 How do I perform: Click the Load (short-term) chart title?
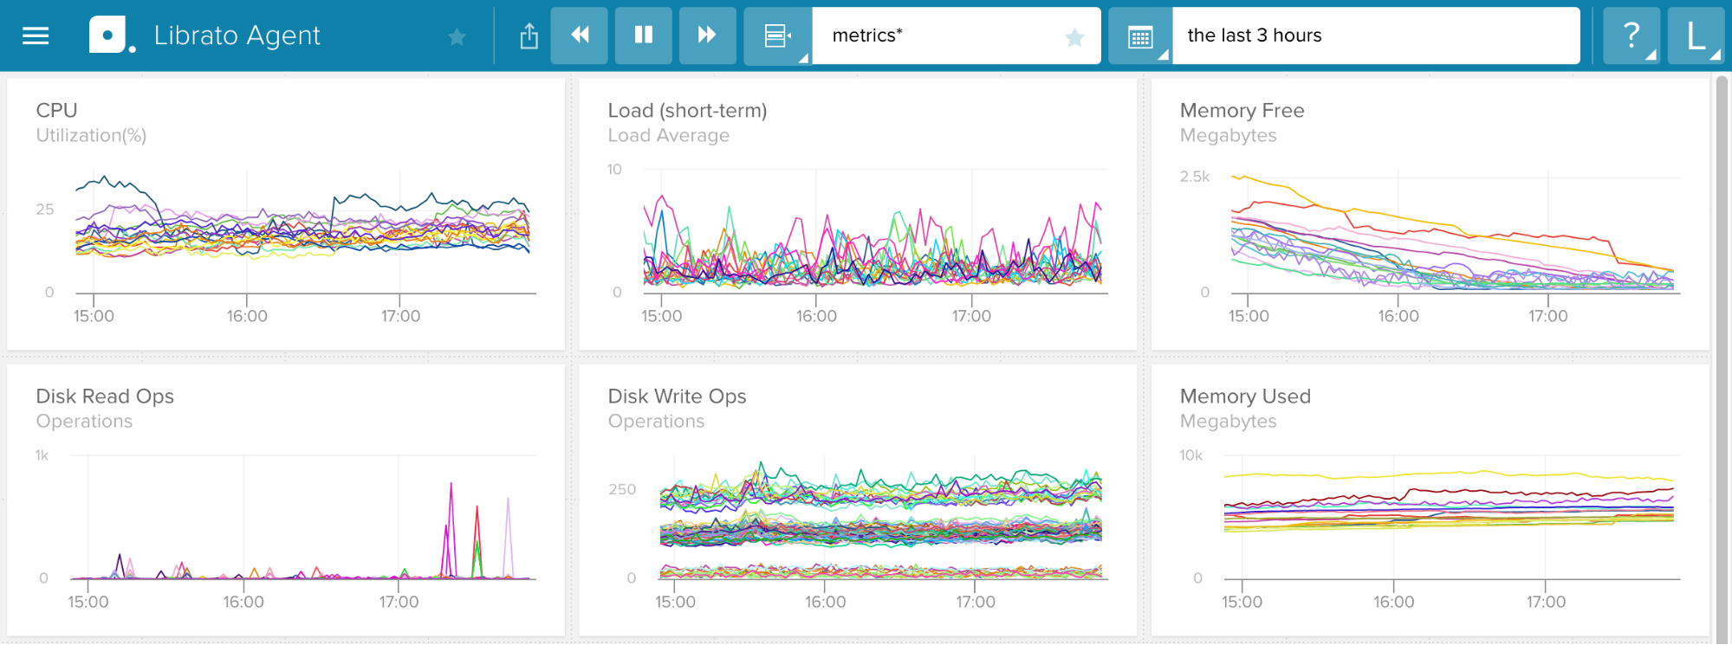[x=687, y=110]
